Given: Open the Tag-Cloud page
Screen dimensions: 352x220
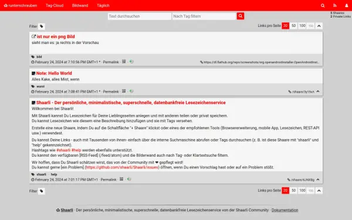Looking at the screenshot, I should coord(55,6).
